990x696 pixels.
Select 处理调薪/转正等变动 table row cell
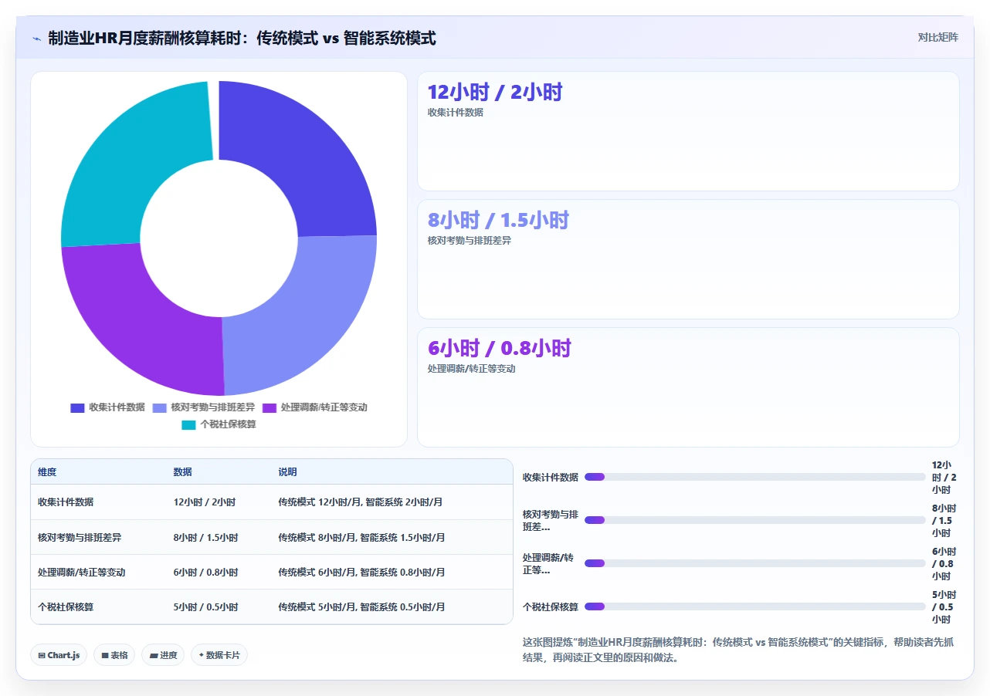pyautogui.click(x=82, y=573)
